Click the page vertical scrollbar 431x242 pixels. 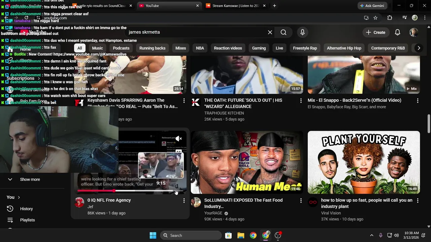(429, 124)
